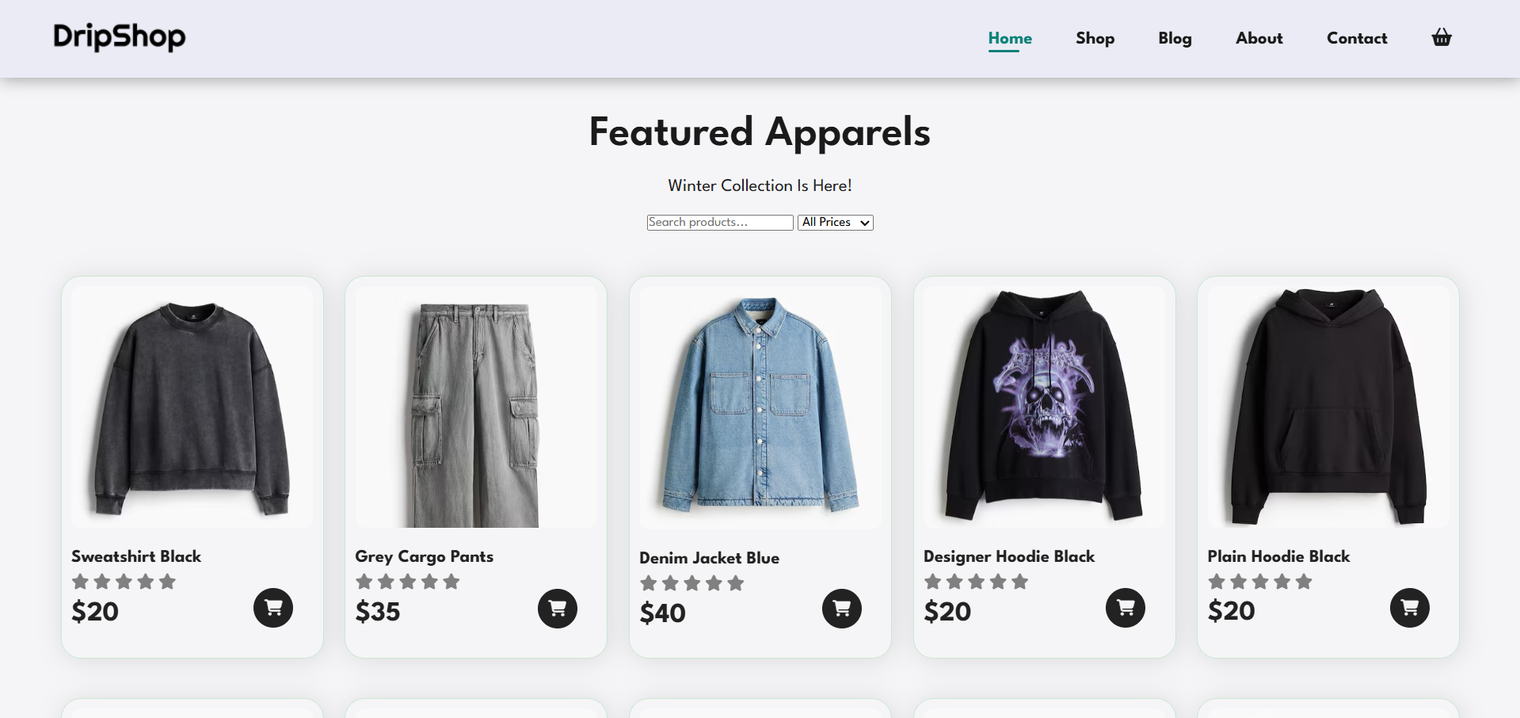
Task: Rate Grey Cargo Pants three stars
Action: point(407,581)
